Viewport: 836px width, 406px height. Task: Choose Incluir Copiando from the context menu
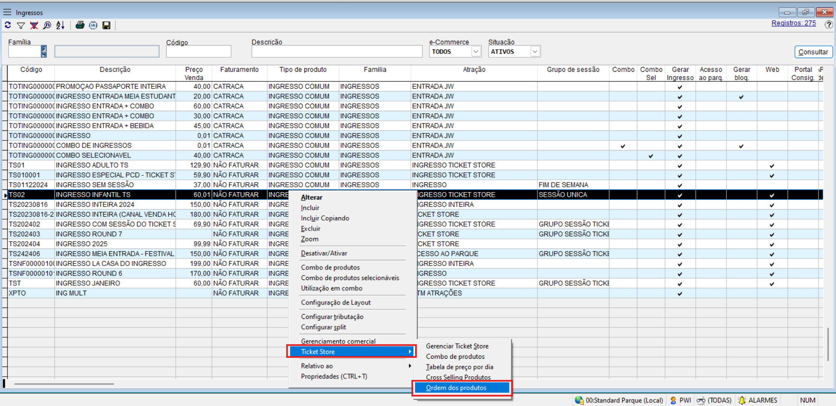[325, 218]
